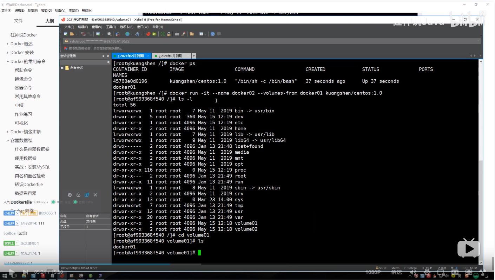
Task: Click the terminal vertical scrollbar
Action: pos(481,161)
